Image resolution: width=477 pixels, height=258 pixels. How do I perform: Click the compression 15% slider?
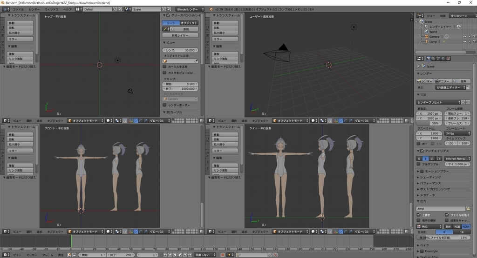coord(443,238)
